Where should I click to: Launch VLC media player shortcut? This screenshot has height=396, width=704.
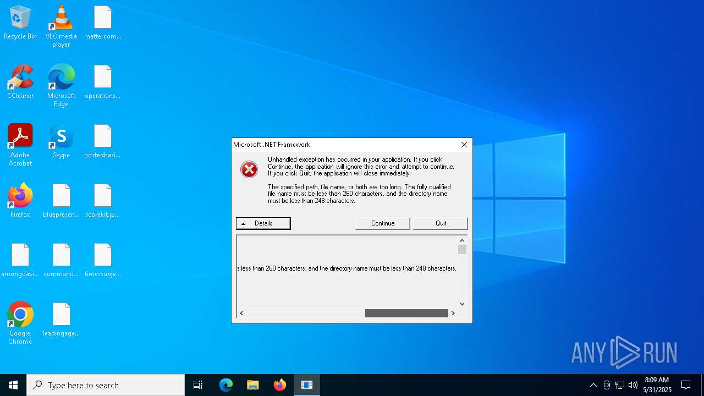pos(61,26)
